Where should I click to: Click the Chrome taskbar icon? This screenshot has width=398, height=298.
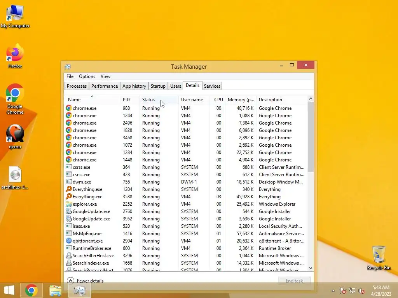(x=31, y=290)
